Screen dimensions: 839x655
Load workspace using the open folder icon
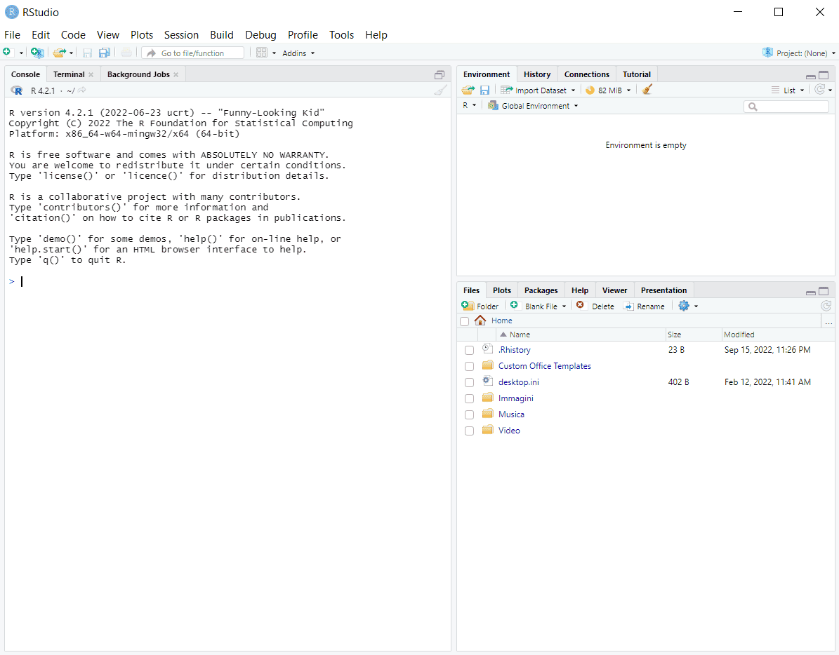pyautogui.click(x=468, y=90)
